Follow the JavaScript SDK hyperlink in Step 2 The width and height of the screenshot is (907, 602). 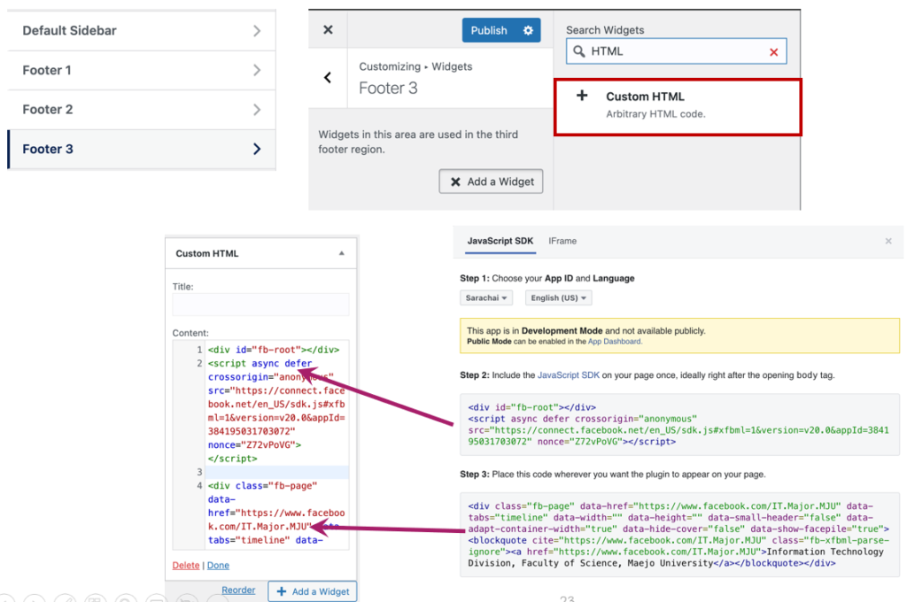569,375
